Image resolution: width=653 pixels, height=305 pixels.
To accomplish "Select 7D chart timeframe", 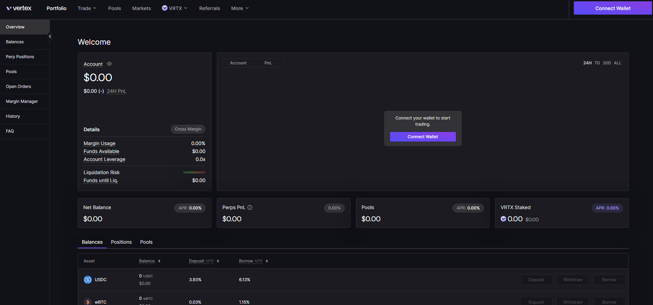I will click(597, 63).
